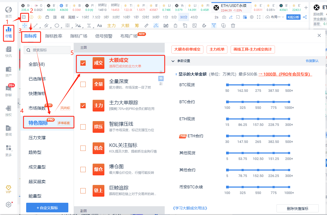Select the trend line drawing tool
327x215 pixels.
coord(35,26)
